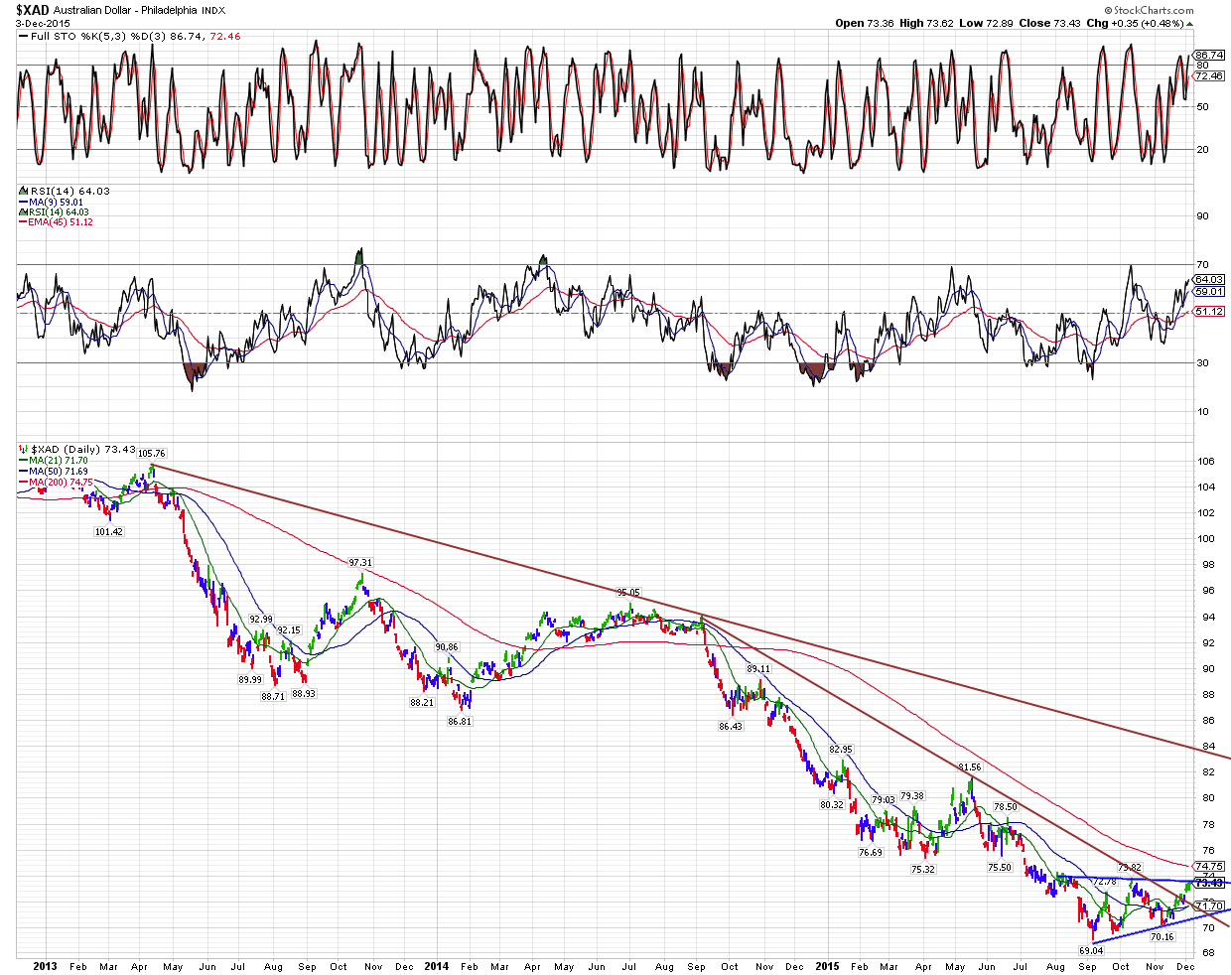Image resolution: width=1231 pixels, height=975 pixels.
Task: Click the MA(9) 59.01 RSI legend entry
Action: tap(56, 202)
